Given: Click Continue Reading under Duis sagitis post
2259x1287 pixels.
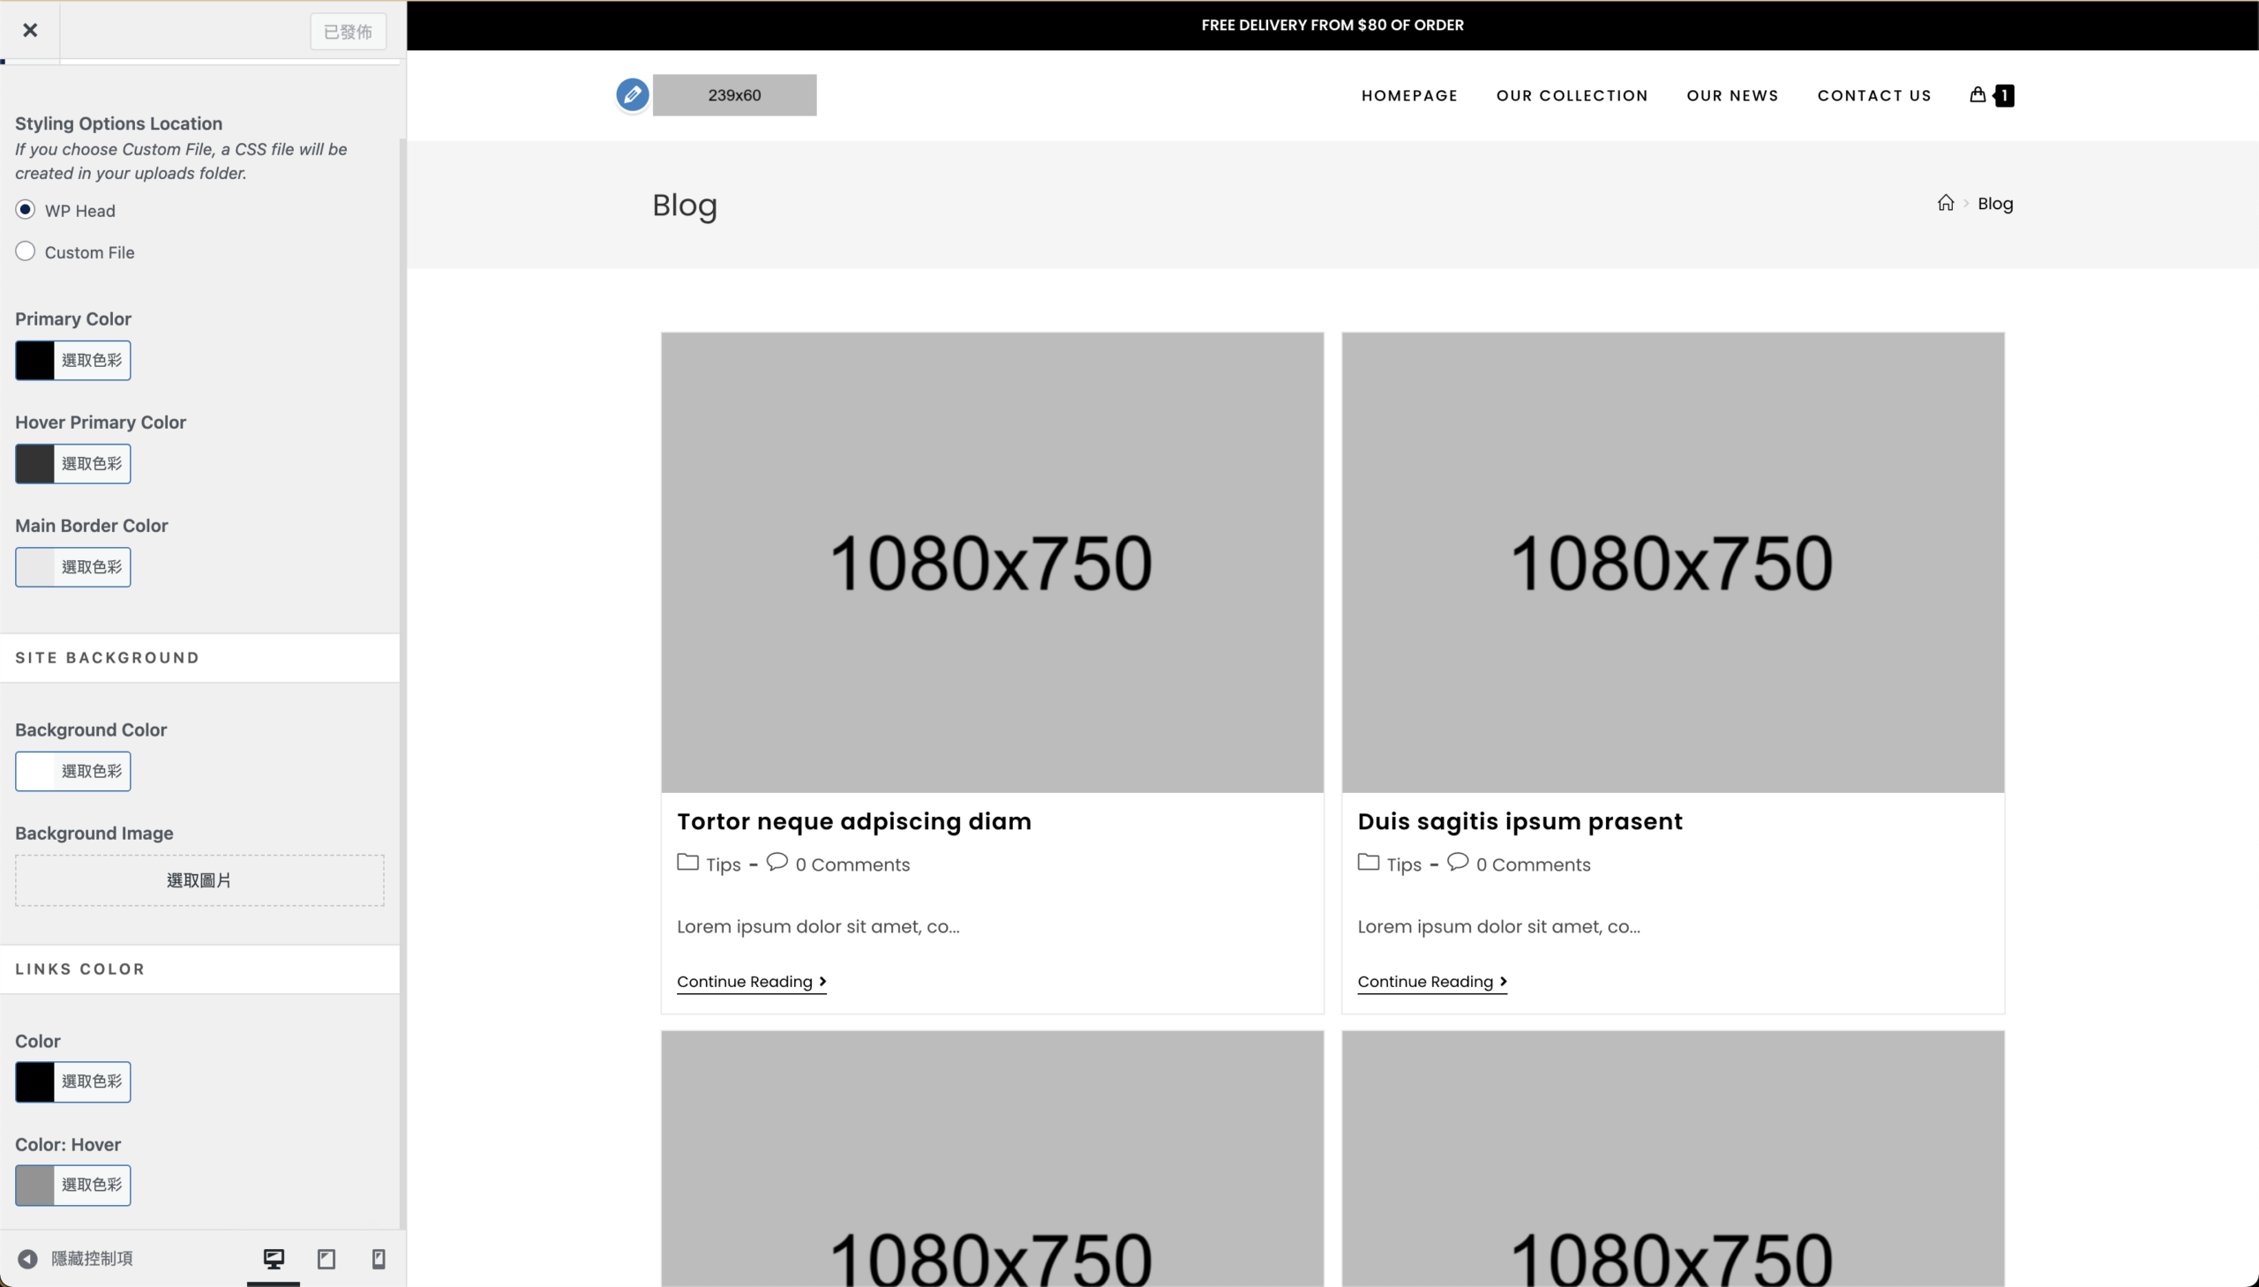Looking at the screenshot, I should coord(1431,981).
